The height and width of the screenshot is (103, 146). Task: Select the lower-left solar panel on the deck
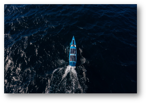[x=71, y=58]
